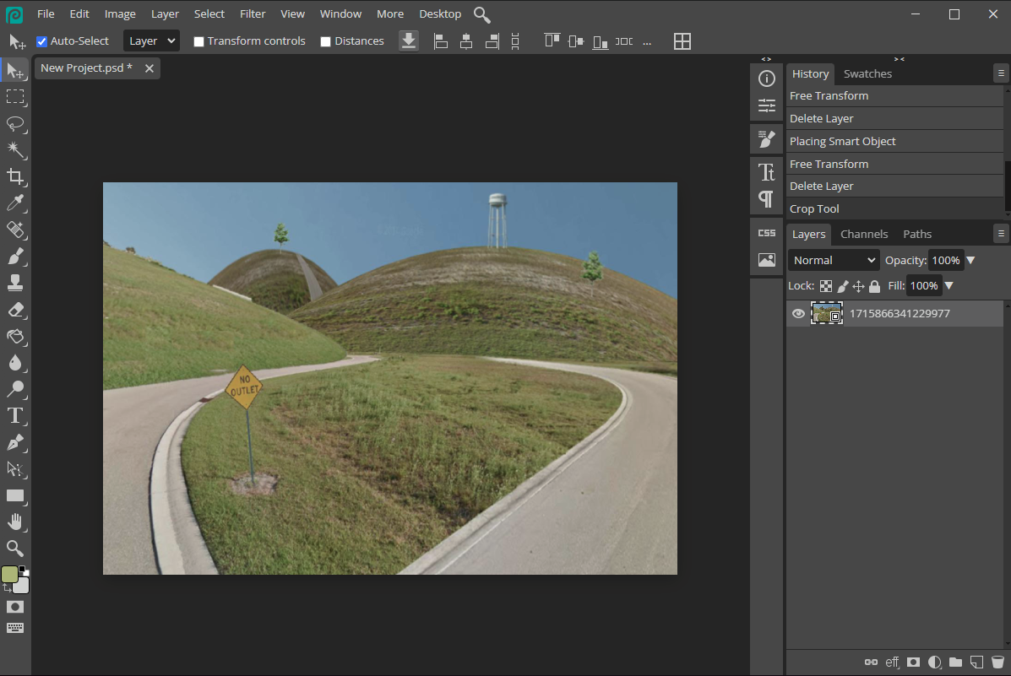
Task: Switch to the Paths tab
Action: [x=917, y=234]
